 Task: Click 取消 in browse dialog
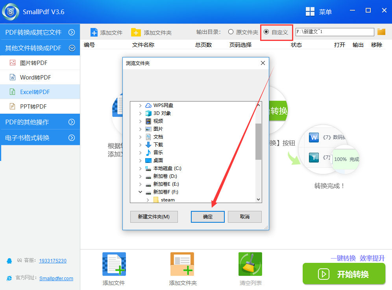tap(244, 217)
